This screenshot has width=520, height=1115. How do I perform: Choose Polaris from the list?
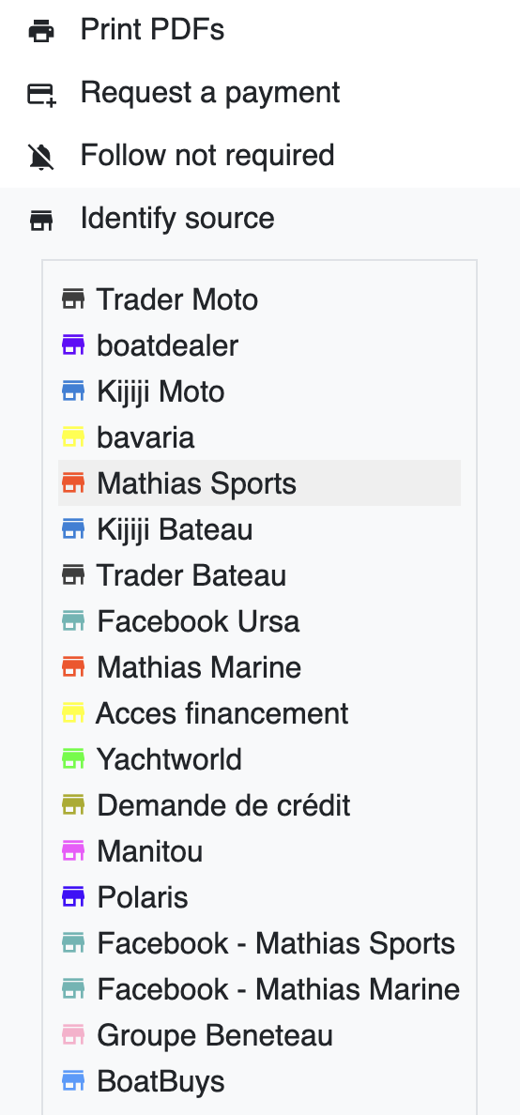pyautogui.click(x=260, y=897)
